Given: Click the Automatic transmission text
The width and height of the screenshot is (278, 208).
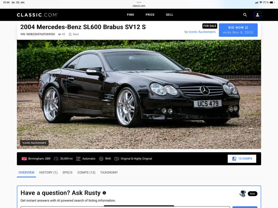Looking at the screenshot, I should click(x=89, y=159).
